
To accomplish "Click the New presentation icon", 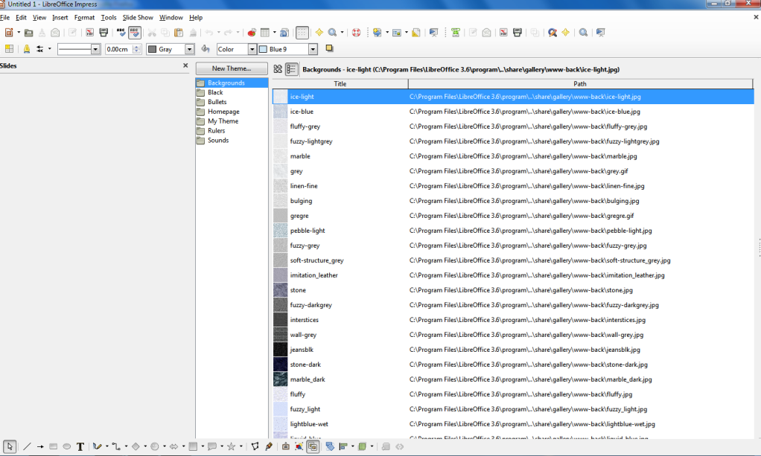I will pos(9,33).
